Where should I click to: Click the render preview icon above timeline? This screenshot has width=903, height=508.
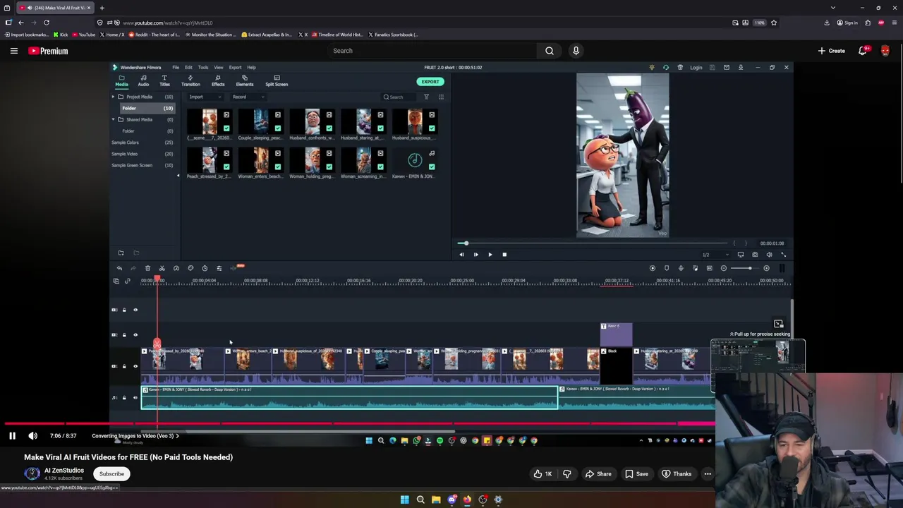[652, 268]
